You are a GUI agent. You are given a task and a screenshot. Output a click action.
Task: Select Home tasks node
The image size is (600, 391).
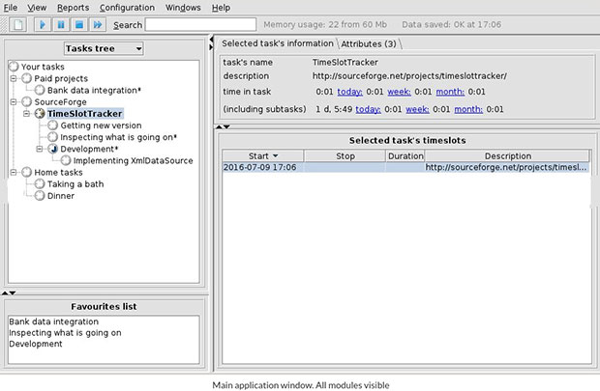[x=58, y=172]
